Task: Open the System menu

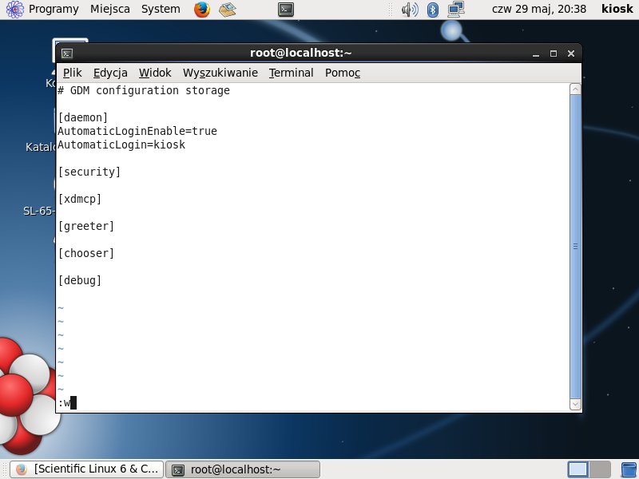Action: click(x=161, y=10)
